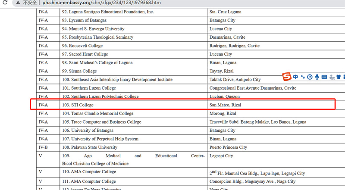Open the Sogou emoji smiley panel

(310, 77)
